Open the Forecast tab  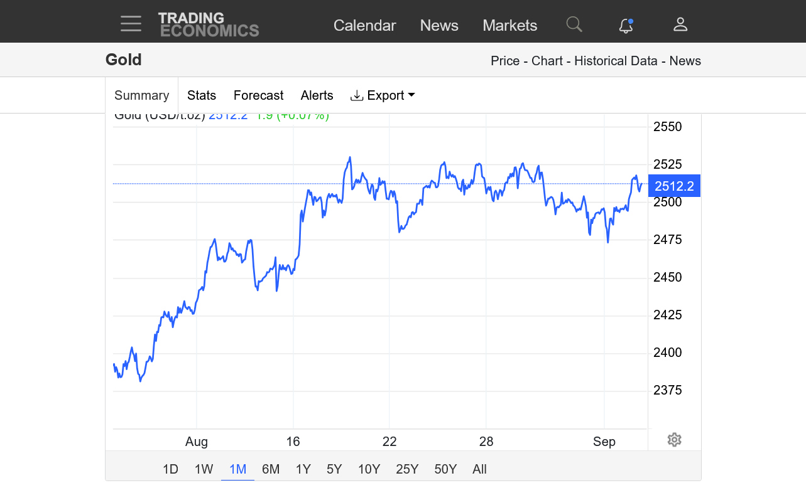tap(258, 95)
